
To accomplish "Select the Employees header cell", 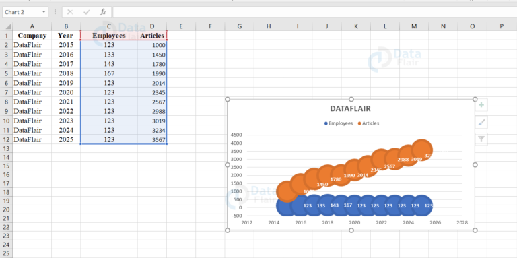I will click(109, 36).
